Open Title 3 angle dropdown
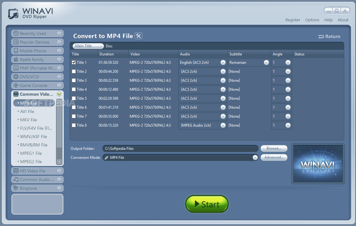Screen dimensions: 356x226 click(x=288, y=80)
